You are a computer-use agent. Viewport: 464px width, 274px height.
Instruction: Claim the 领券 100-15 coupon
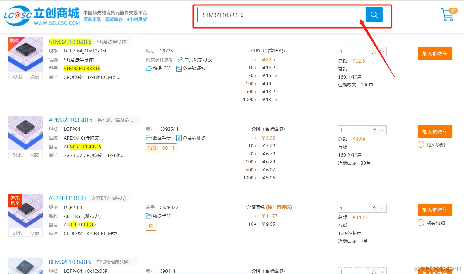tap(161, 148)
